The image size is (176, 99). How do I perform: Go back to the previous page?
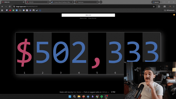tap(2, 7)
